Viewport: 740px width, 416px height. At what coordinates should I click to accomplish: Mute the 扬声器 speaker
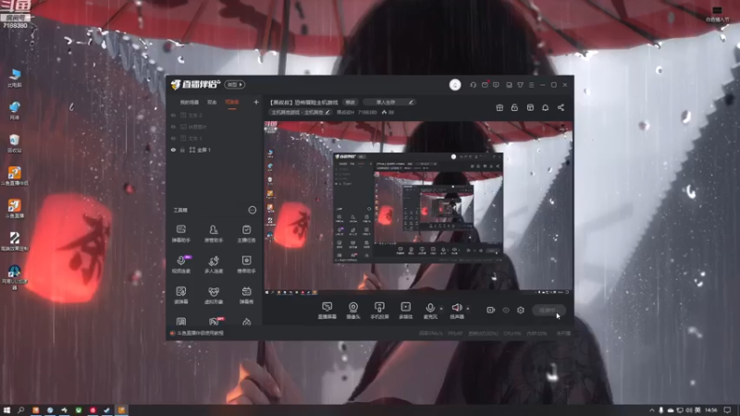click(x=457, y=311)
